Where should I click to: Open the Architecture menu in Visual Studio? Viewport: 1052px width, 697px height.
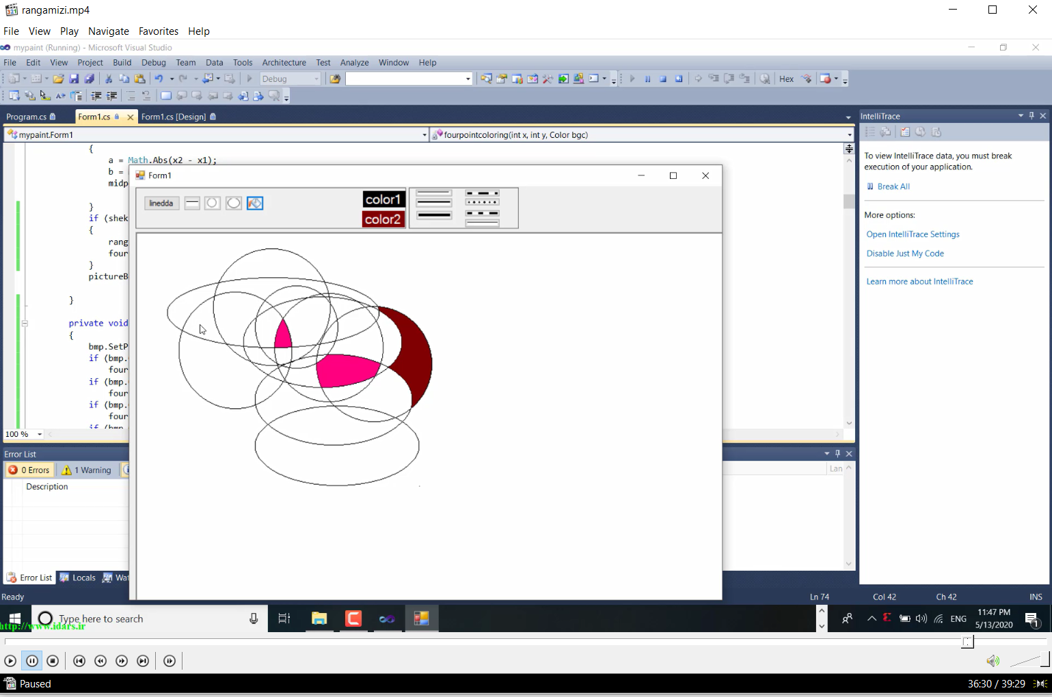[x=284, y=63]
